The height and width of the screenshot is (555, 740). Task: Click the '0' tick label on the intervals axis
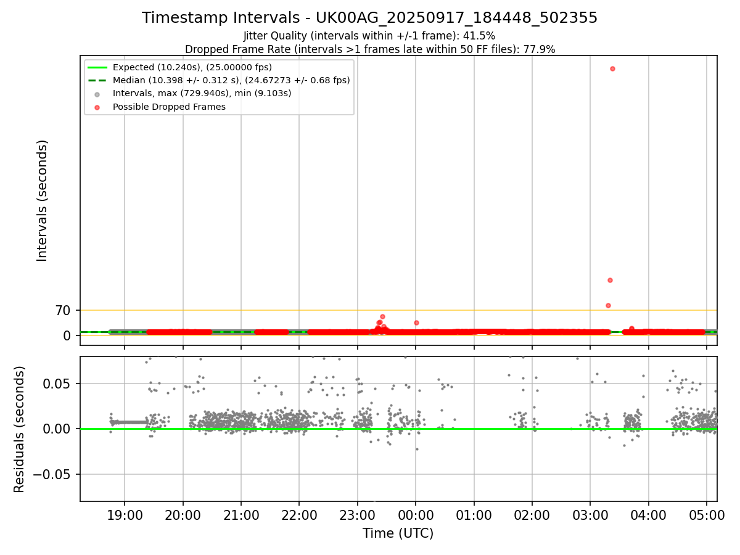click(68, 335)
